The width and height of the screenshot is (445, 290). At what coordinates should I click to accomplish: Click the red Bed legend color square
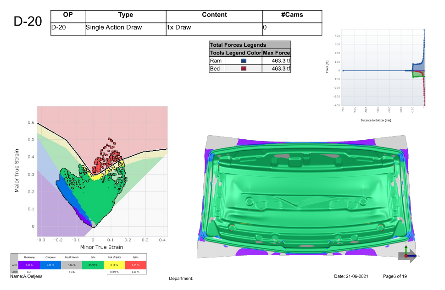244,69
